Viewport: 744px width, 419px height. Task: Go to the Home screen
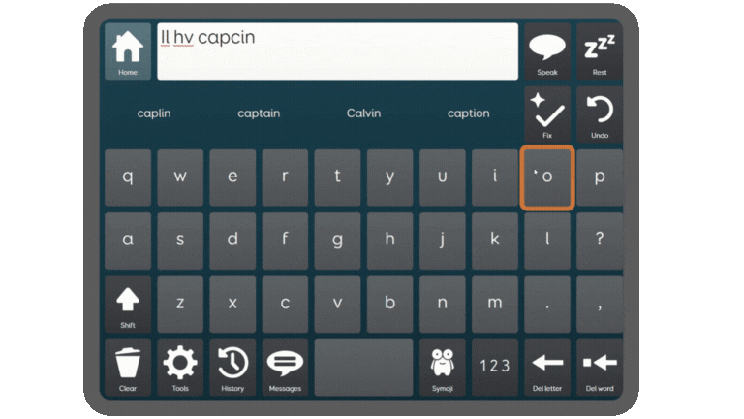tap(128, 51)
